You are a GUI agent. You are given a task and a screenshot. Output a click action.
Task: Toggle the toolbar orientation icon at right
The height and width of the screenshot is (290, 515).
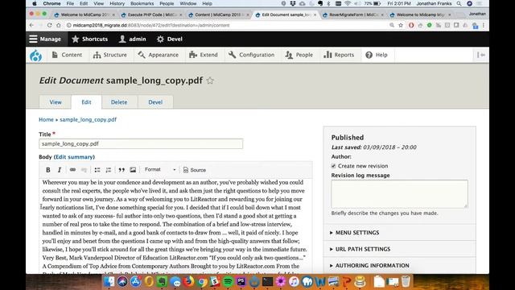(481, 55)
